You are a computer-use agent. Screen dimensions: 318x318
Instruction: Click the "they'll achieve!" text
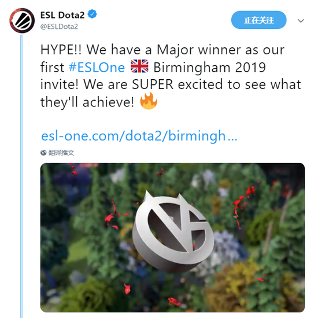[x=87, y=102]
